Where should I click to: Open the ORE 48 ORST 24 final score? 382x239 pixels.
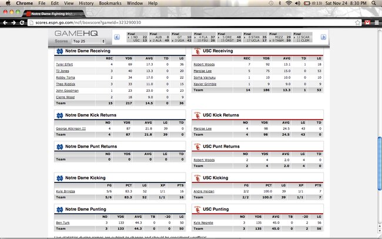(229, 37)
